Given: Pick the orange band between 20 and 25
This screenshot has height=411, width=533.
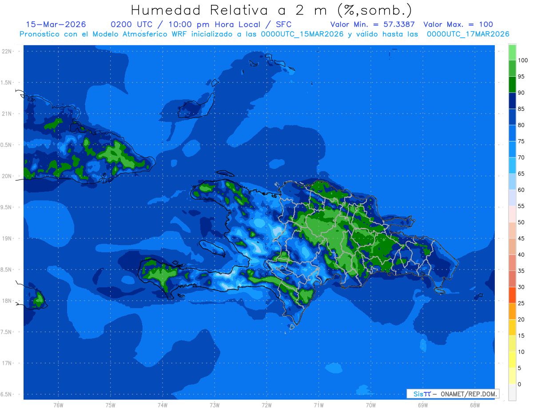Looking at the screenshot, I should pos(512,311).
